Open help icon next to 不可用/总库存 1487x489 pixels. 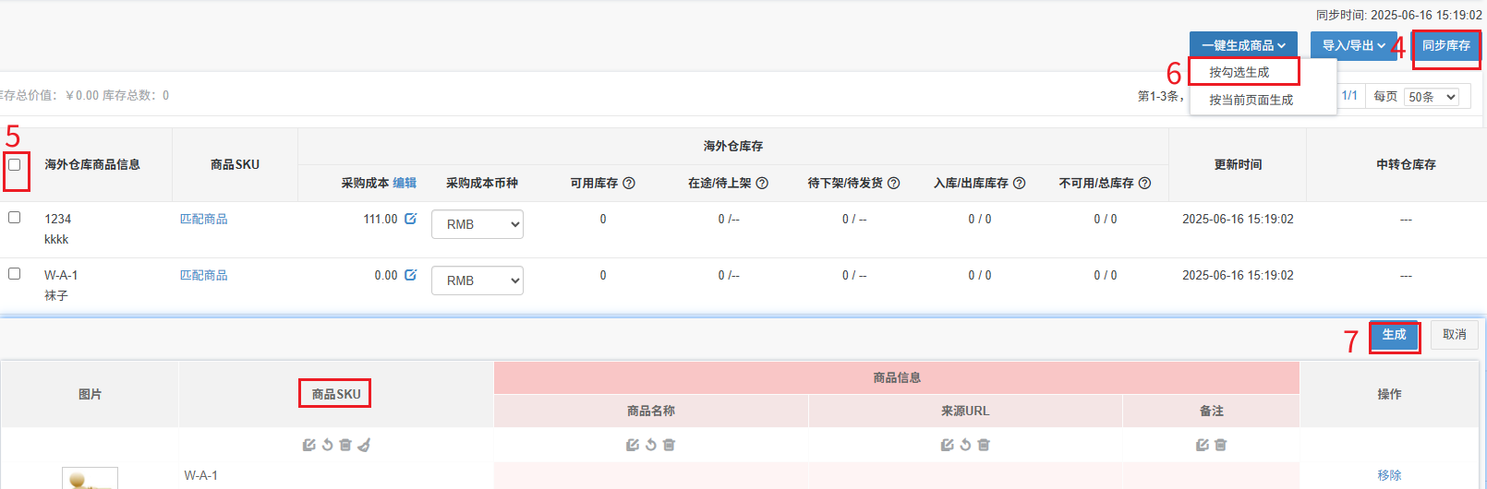(1145, 183)
